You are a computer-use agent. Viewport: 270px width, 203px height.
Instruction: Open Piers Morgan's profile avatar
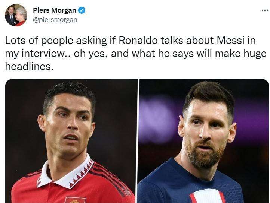[x=16, y=15]
